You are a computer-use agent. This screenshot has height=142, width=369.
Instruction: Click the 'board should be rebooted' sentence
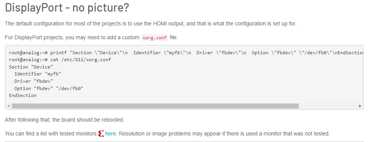tap(65, 120)
